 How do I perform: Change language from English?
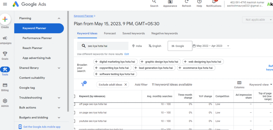[x=155, y=46]
